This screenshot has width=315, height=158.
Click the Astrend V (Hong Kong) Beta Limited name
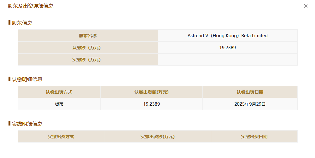(227, 36)
